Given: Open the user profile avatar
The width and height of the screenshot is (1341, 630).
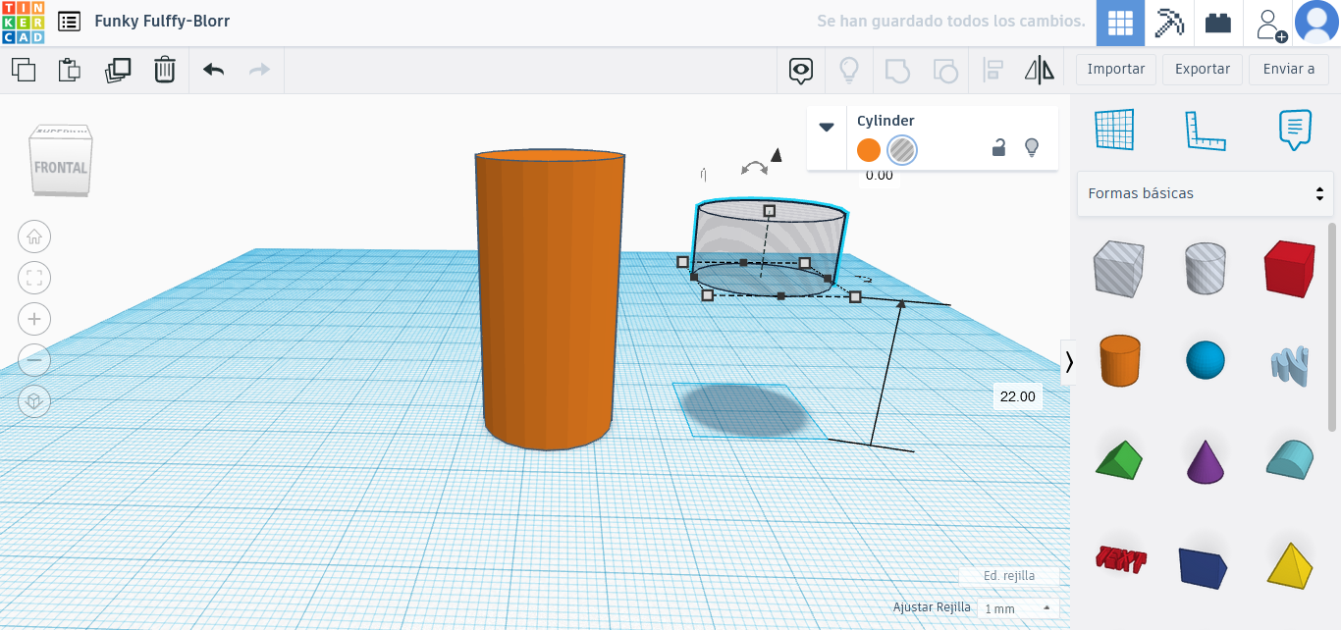Looking at the screenshot, I should click(x=1316, y=23).
